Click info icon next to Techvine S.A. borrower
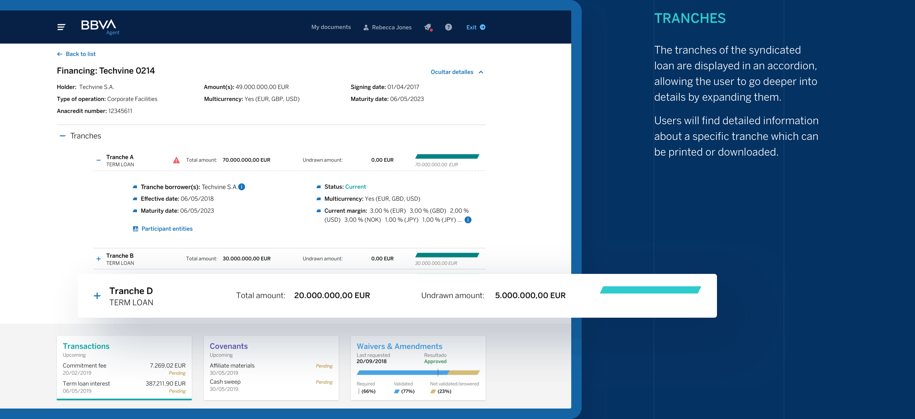 [x=242, y=187]
